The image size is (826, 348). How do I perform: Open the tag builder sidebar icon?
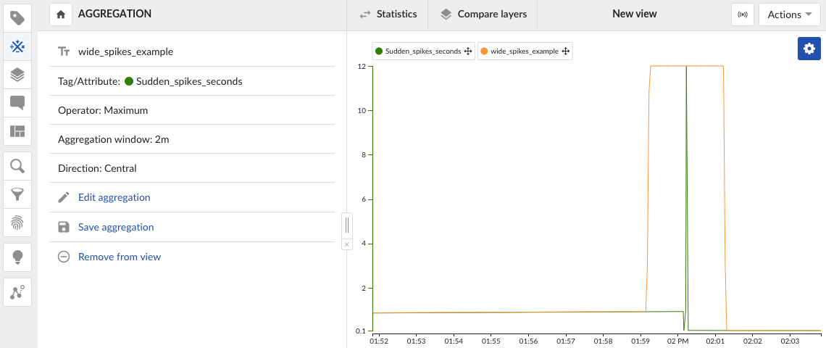tap(17, 18)
